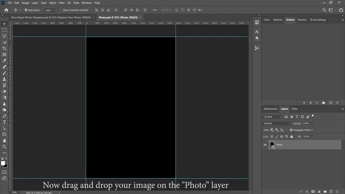Open the Window menu
The width and height of the screenshot is (345, 194).
point(86,3)
